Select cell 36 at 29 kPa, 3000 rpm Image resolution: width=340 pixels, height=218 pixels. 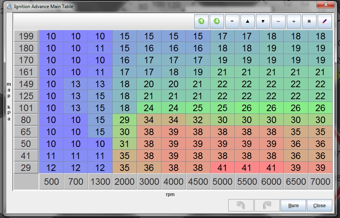click(x=149, y=167)
